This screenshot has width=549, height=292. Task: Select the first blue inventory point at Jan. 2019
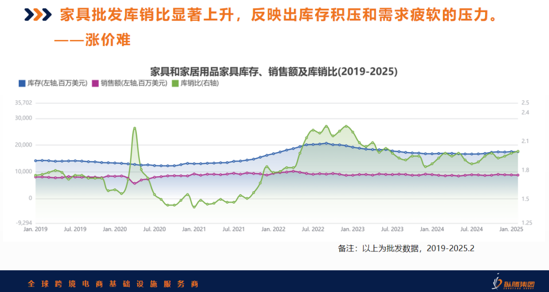pos(36,161)
